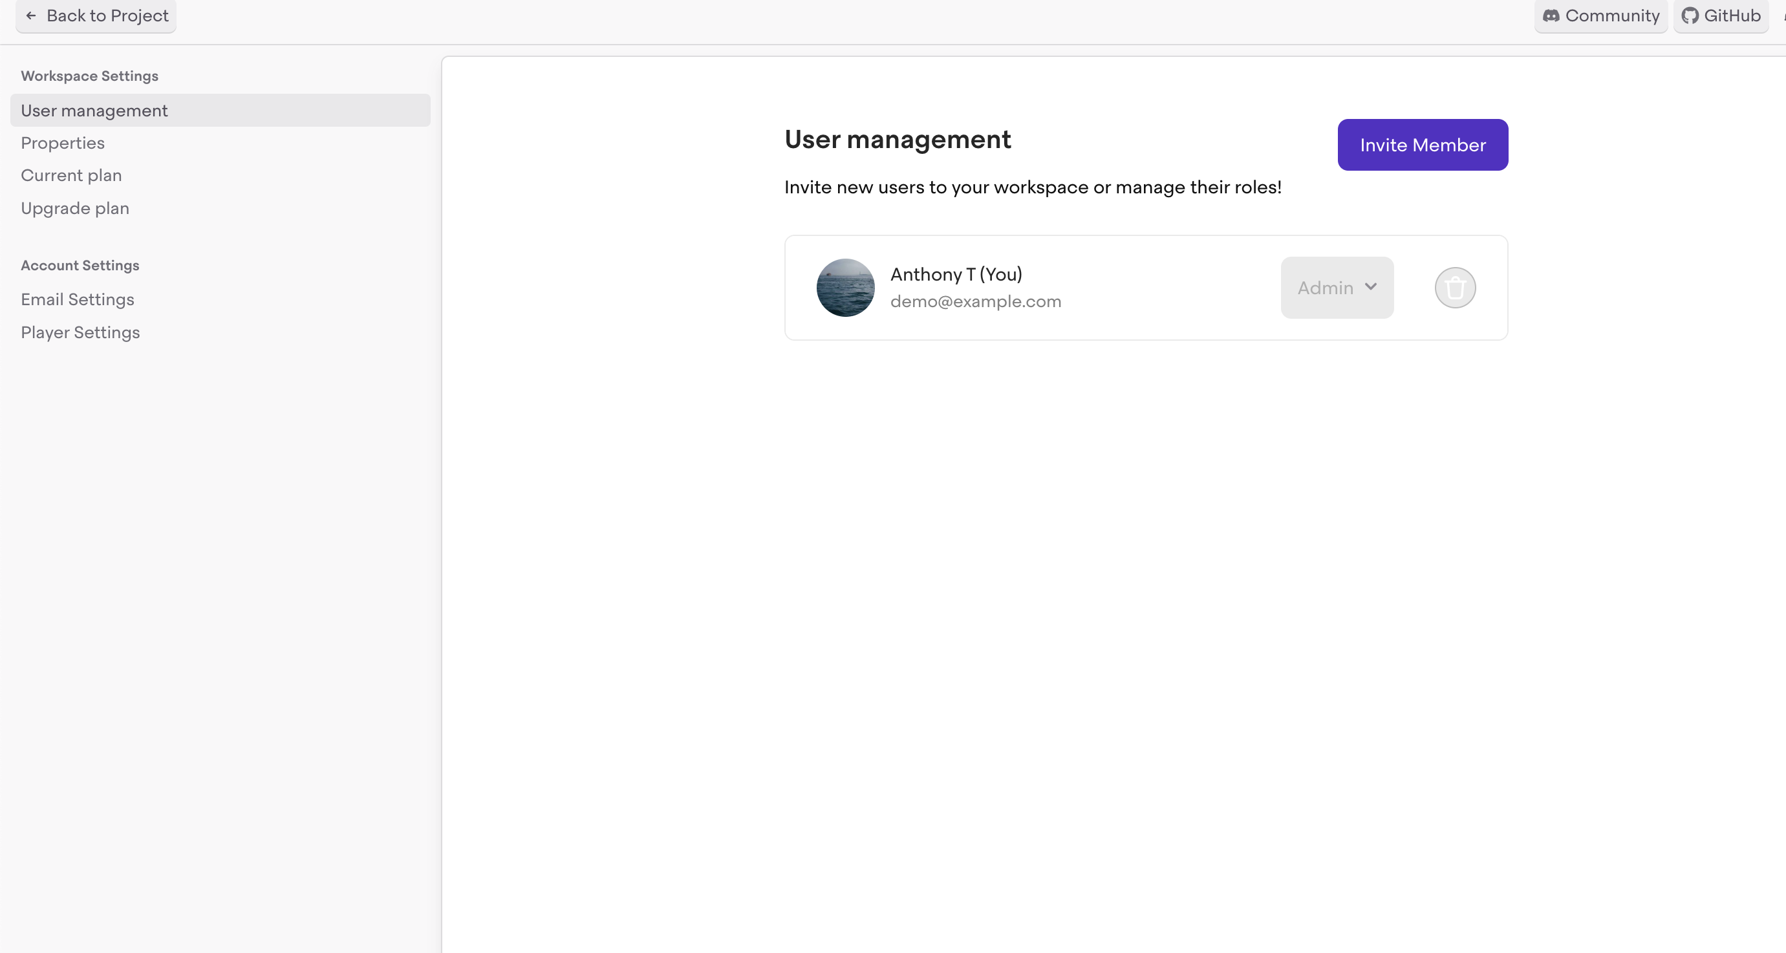The width and height of the screenshot is (1786, 953).
Task: Open the Admin role dropdown
Action: point(1337,288)
